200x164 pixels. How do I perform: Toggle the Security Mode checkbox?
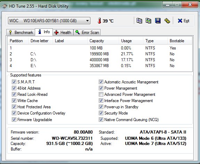101,113
